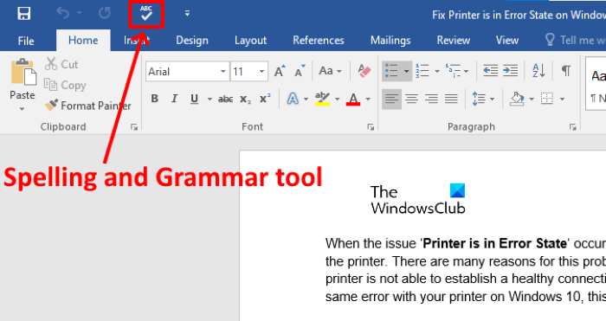The image size is (606, 321).
Task: Toggle Italic formatting
Action: tap(174, 99)
